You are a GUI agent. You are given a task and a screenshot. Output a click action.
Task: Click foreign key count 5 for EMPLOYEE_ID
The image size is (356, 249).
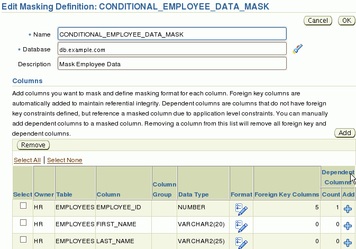317,207
